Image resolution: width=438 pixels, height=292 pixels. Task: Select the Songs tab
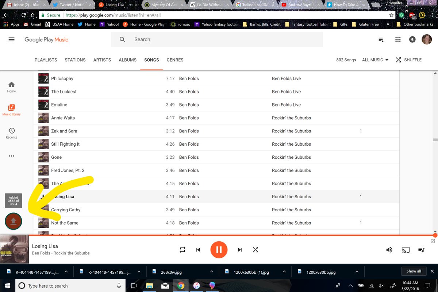tap(151, 60)
